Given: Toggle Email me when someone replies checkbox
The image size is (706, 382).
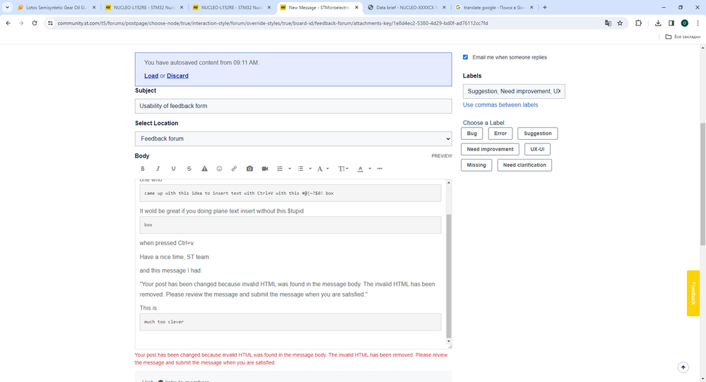Looking at the screenshot, I should tap(466, 57).
